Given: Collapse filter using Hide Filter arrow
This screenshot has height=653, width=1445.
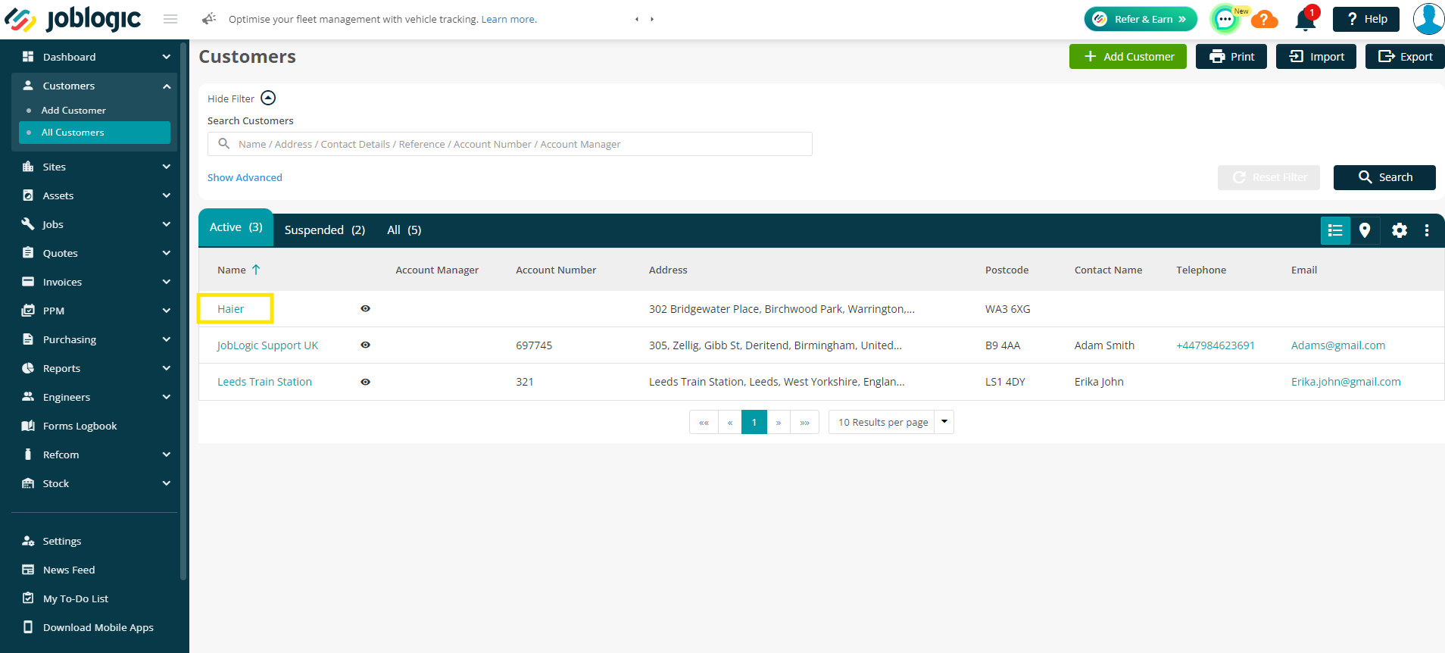Looking at the screenshot, I should click(x=268, y=98).
